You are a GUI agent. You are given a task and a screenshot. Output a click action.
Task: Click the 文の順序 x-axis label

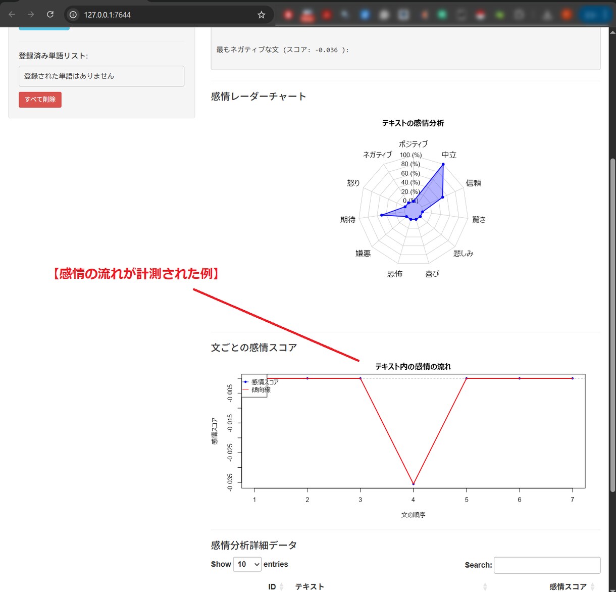[x=413, y=515]
